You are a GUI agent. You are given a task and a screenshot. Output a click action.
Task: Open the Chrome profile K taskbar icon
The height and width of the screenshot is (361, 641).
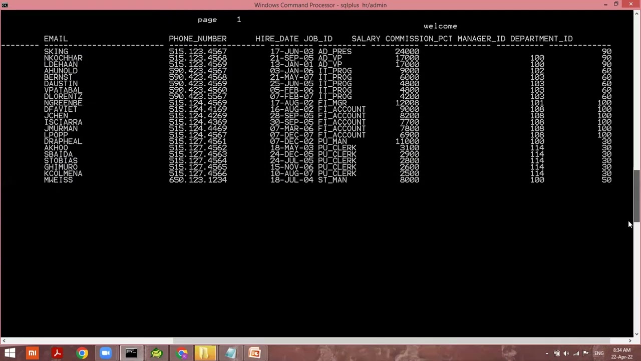(x=181, y=353)
